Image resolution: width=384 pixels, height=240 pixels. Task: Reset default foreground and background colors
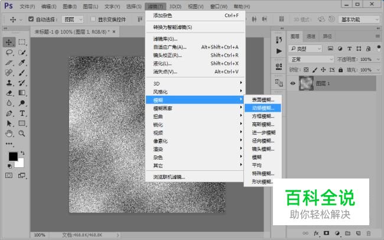[x=9, y=166]
